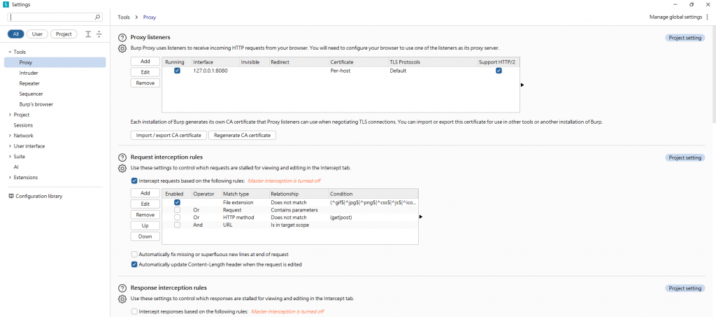
Task: Expand the Project tree node
Action: pos(10,115)
